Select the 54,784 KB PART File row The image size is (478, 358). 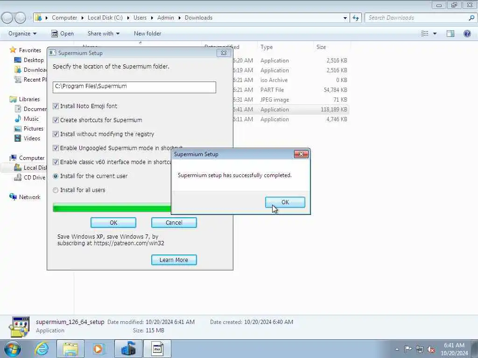(x=290, y=90)
